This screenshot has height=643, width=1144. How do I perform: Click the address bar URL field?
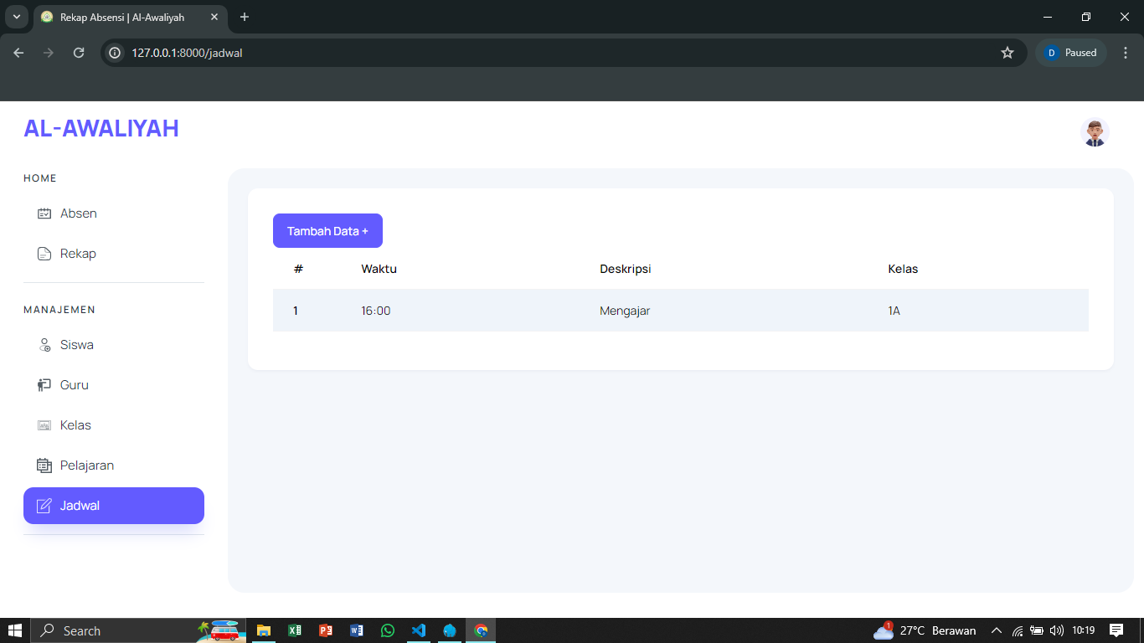[553, 53]
